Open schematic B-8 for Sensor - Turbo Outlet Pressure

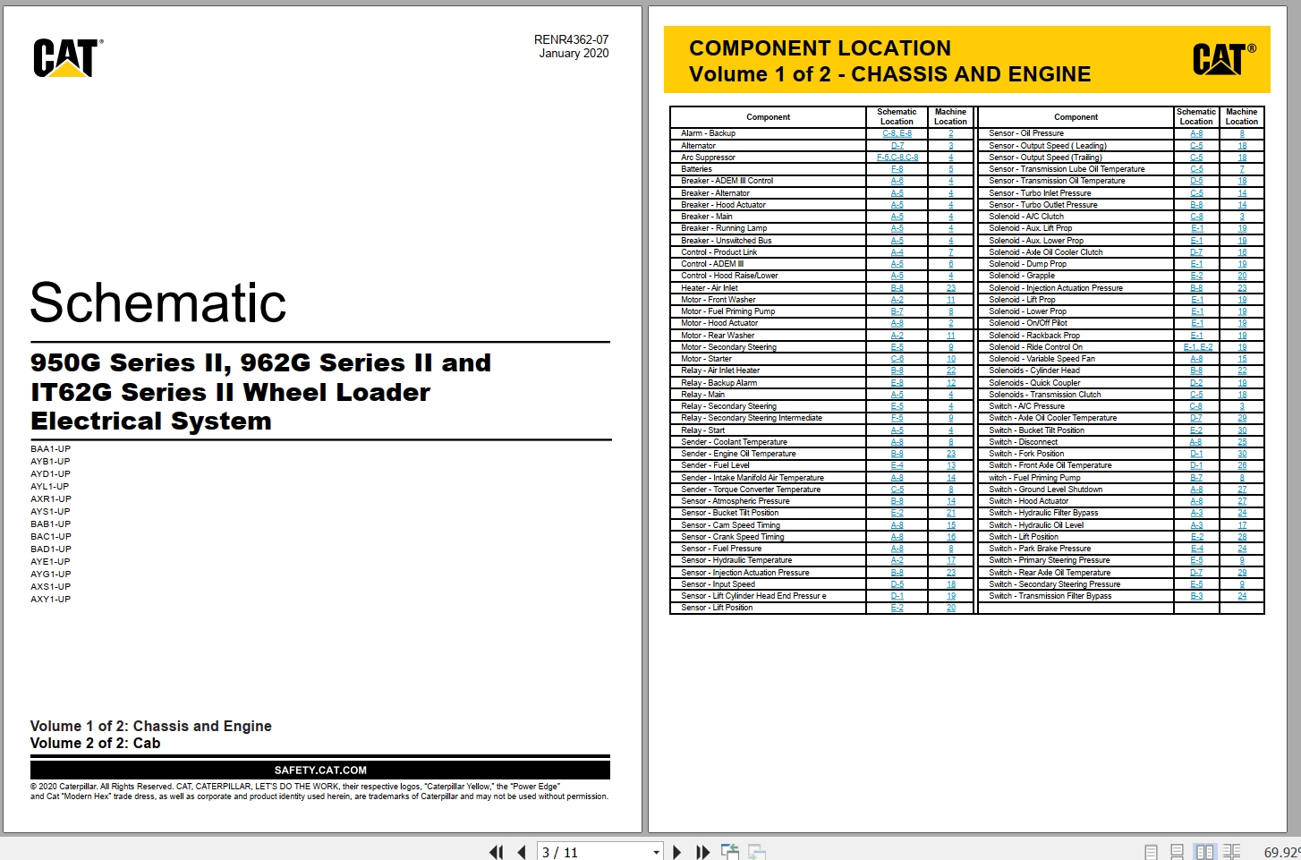click(1196, 205)
